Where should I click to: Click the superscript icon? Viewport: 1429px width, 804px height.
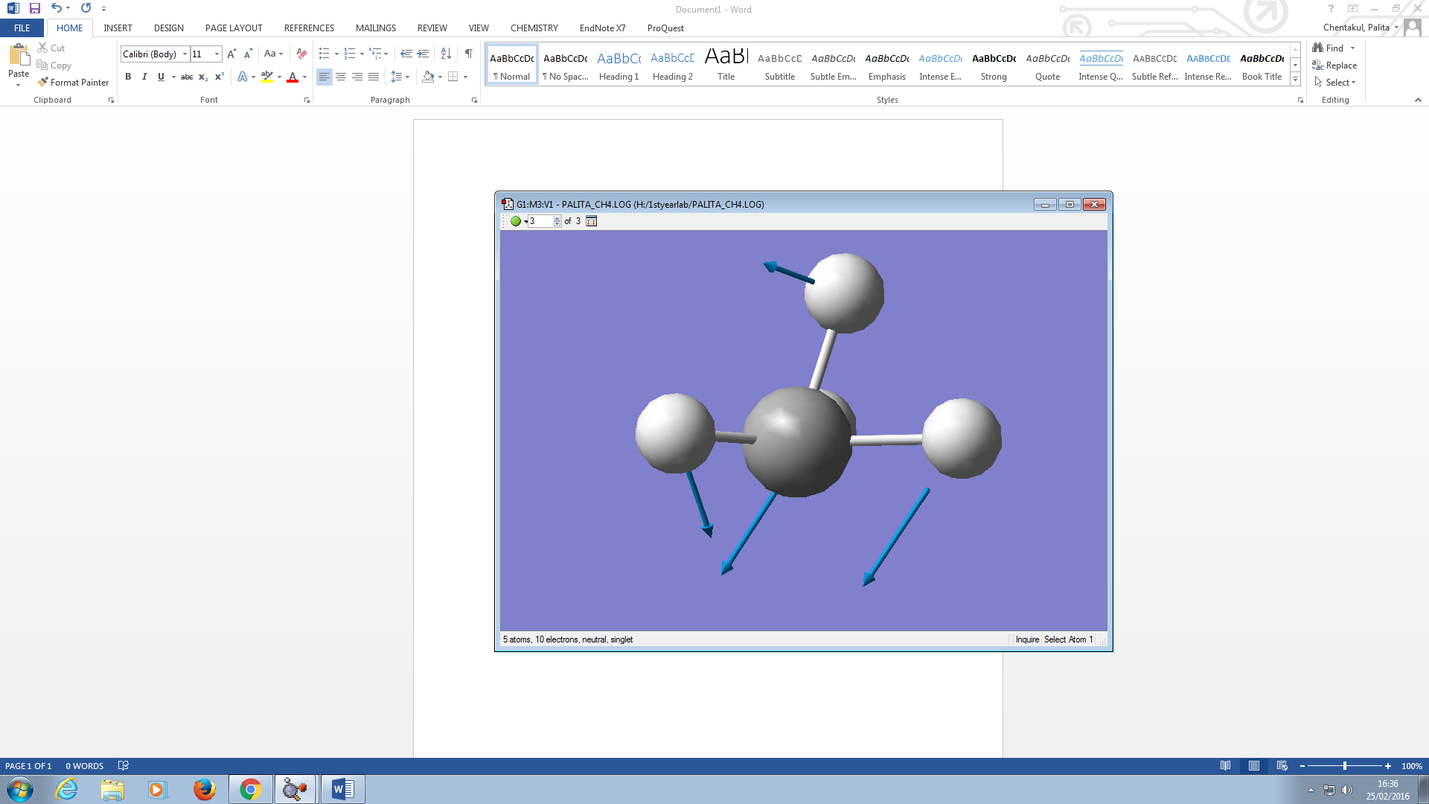click(x=220, y=77)
